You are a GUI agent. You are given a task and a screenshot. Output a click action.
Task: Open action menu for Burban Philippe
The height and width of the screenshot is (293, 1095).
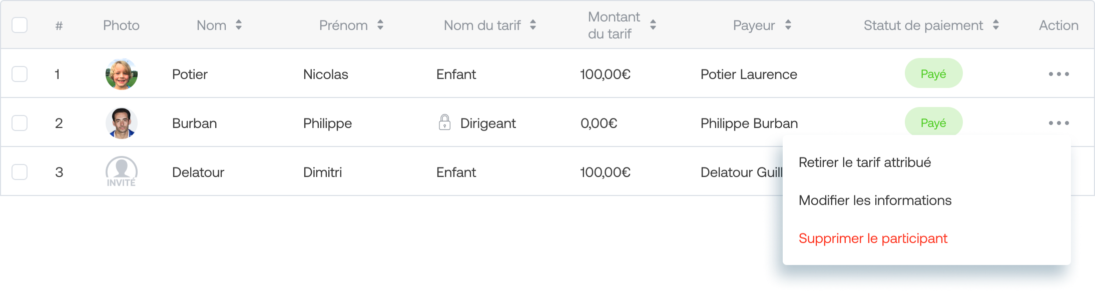coord(1058,123)
